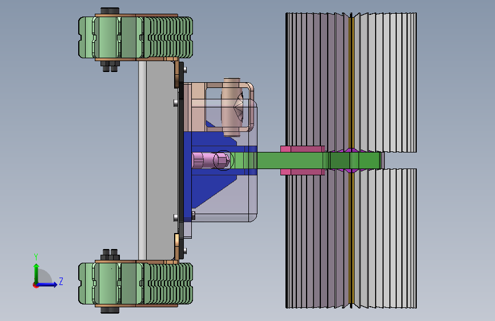495x321 pixels.
Task: Select the bottom-left green wheel assembly
Action: (135, 283)
